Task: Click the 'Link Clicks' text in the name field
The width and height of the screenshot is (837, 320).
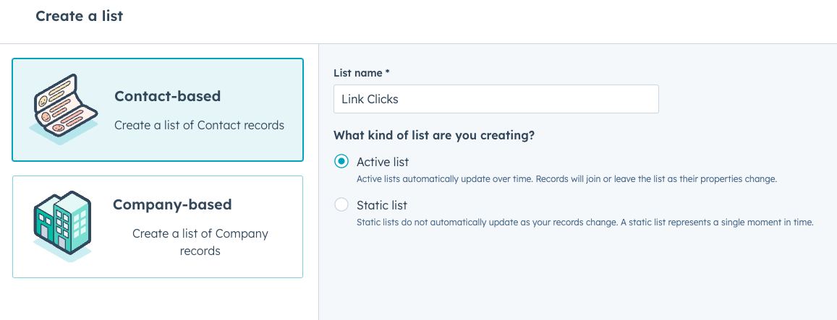Action: (370, 99)
